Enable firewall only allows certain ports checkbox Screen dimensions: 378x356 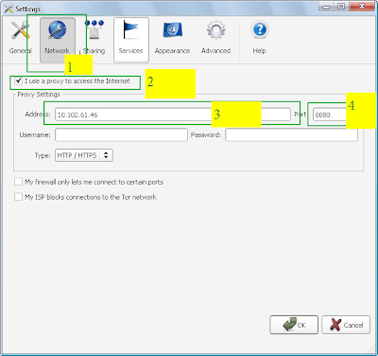(x=18, y=182)
